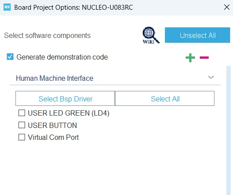Click the green plus expand-all icon
Image resolution: width=233 pixels, height=195 pixels.
tap(190, 58)
